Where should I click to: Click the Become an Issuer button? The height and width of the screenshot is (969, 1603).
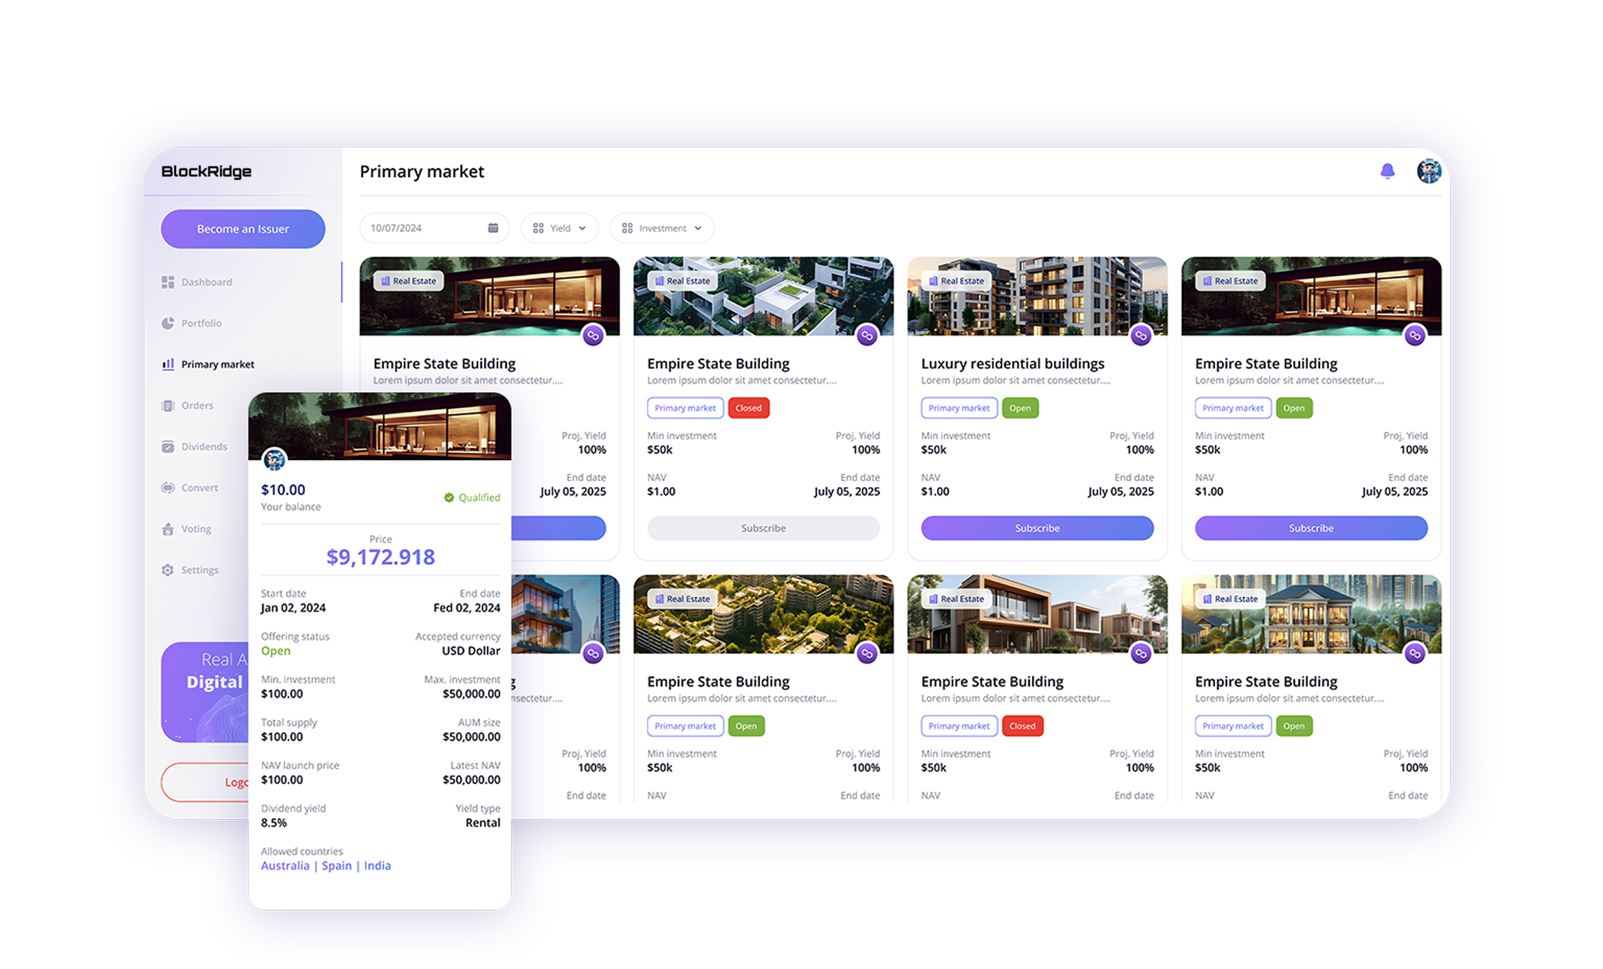[242, 228]
